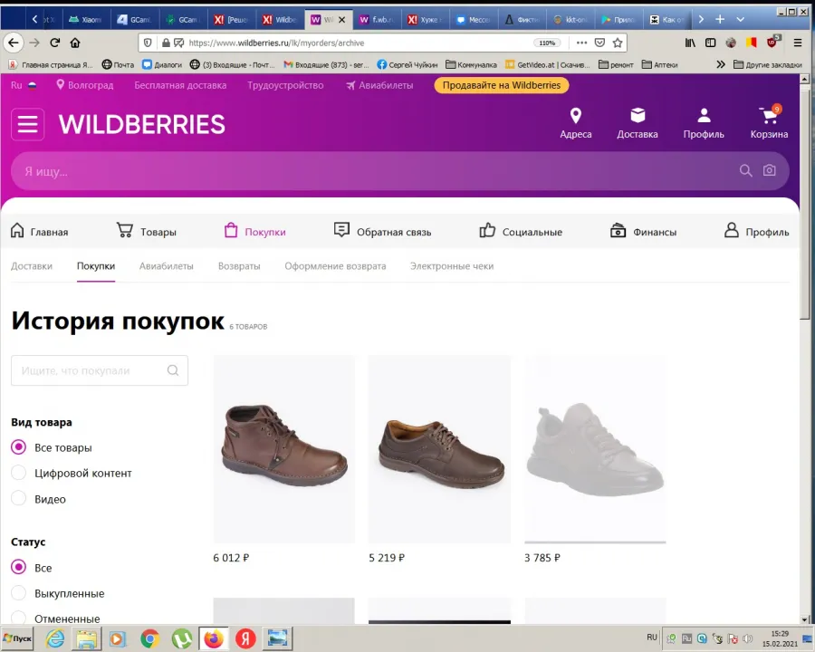
Task: Start photo search with the camera icon
Action: tap(769, 170)
